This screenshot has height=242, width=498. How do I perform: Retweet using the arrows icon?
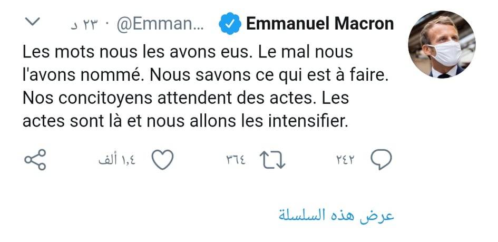tap(274, 160)
